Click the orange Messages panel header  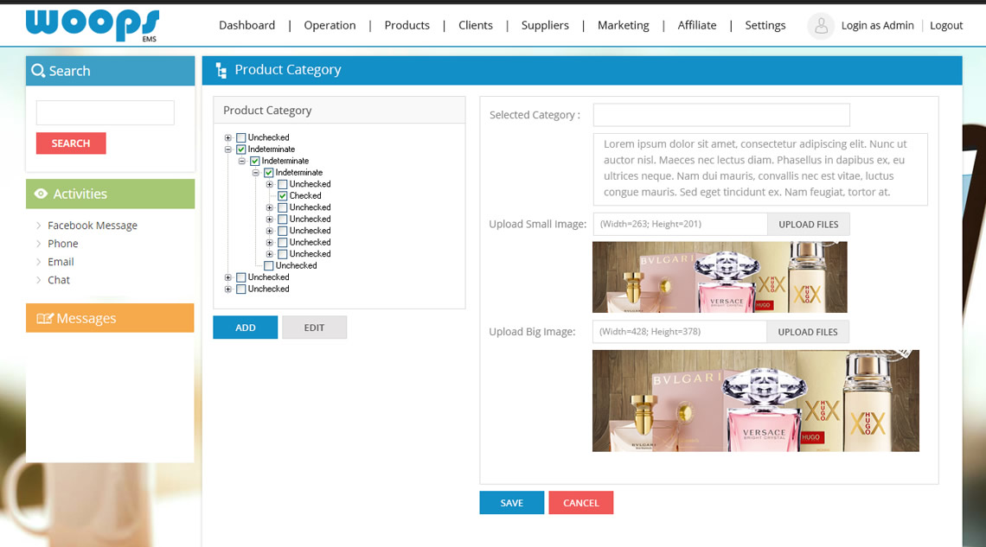click(110, 318)
